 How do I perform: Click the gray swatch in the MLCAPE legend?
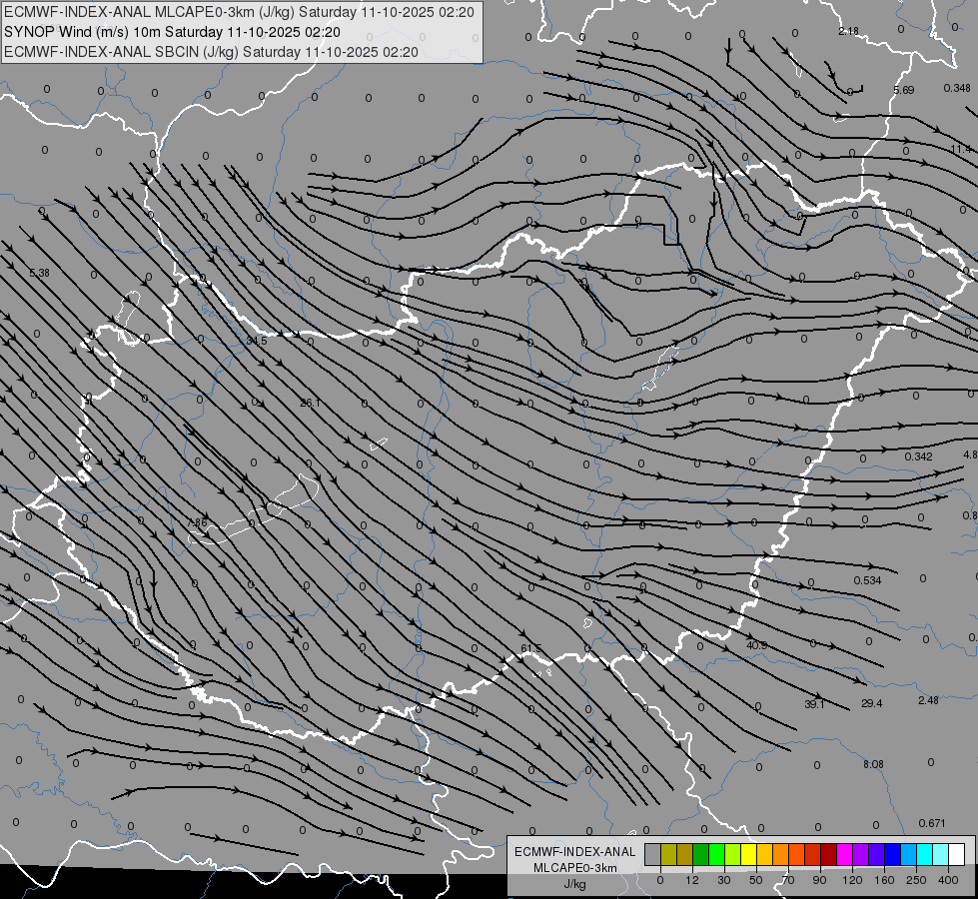tap(653, 854)
